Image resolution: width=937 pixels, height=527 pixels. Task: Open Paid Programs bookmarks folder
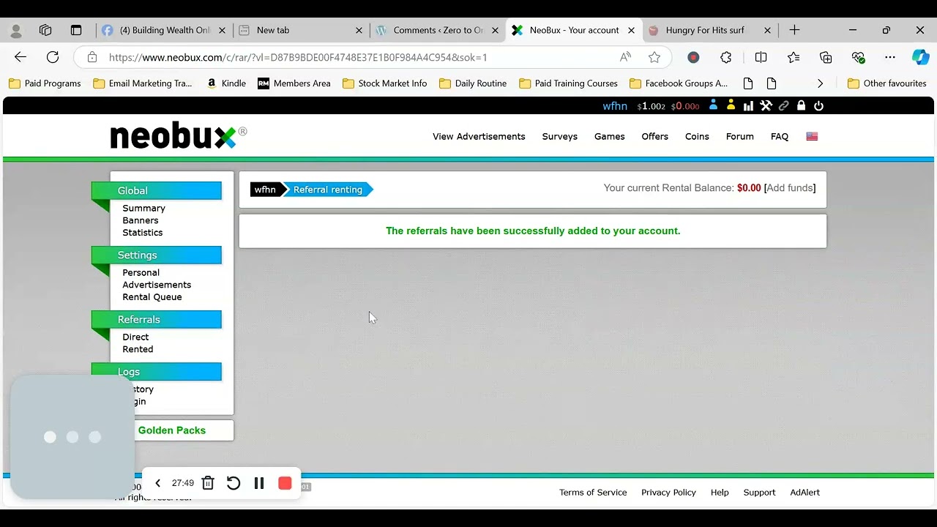(x=45, y=83)
